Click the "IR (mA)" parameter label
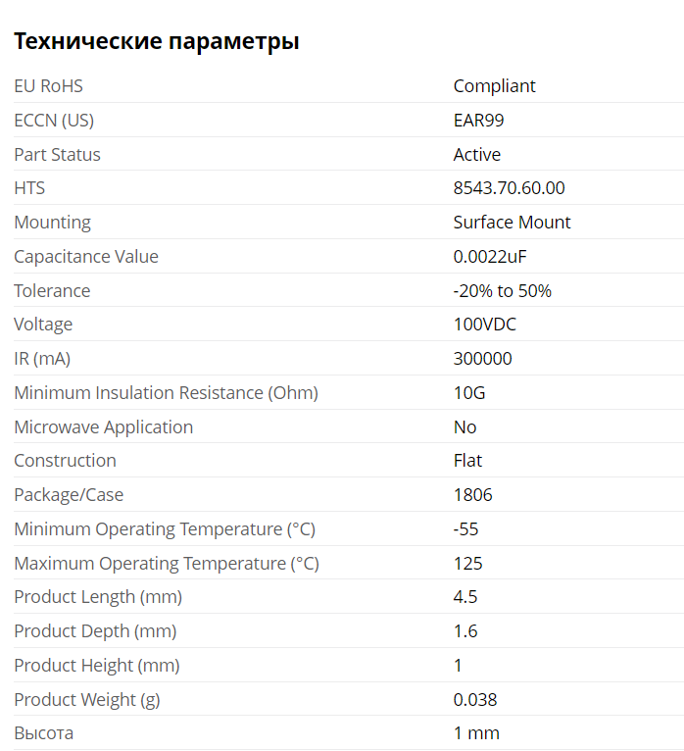The height and width of the screenshot is (751, 684). (x=42, y=359)
